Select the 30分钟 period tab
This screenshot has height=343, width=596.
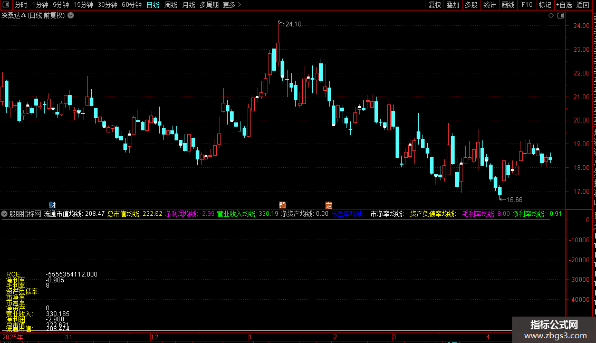point(108,5)
